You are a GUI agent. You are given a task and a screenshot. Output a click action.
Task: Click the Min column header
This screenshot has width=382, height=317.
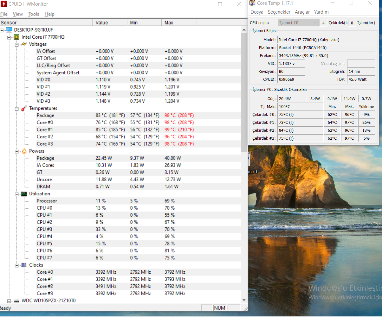pos(145,22)
